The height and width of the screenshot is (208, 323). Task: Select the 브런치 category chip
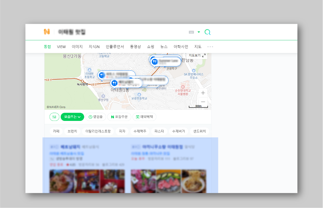pos(72,131)
